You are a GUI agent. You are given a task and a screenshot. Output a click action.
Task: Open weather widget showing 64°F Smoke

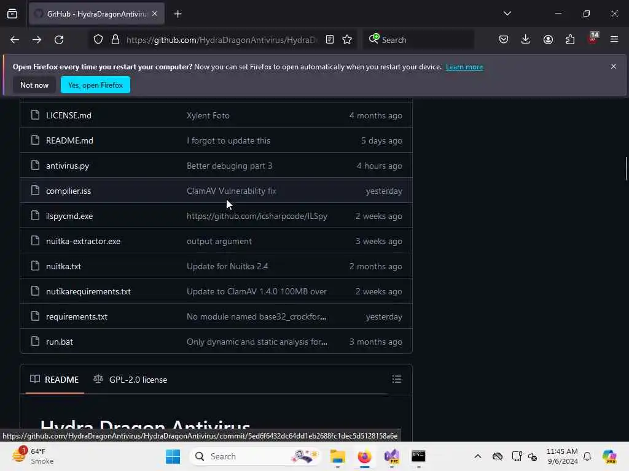click(33, 456)
